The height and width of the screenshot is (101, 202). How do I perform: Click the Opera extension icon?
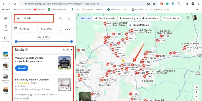(x=162, y=4)
